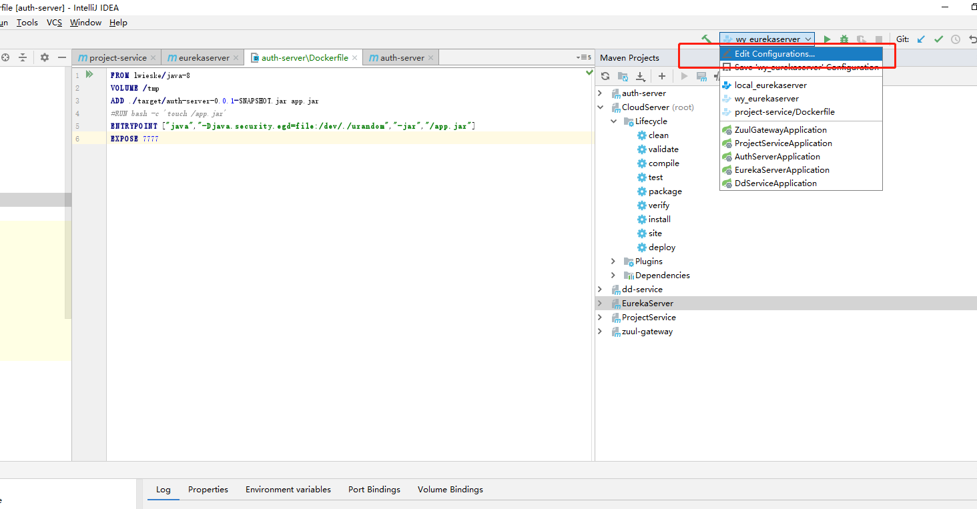Viewport: 977px width, 509px height.
Task: Run the selected configuration with green play
Action: click(828, 39)
